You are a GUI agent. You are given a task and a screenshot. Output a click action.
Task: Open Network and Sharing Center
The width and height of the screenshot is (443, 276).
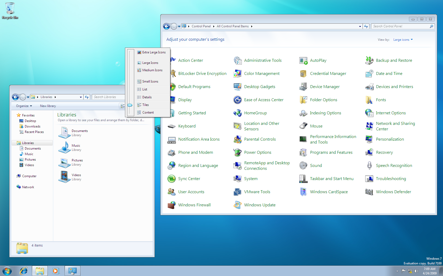pos(395,126)
